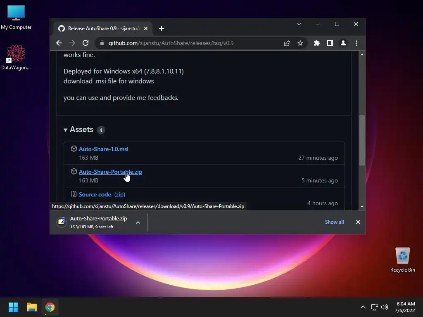Click Chrome icon in taskbar

(x=50, y=307)
